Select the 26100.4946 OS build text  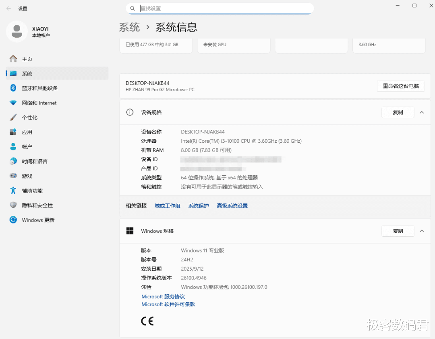(x=194, y=278)
